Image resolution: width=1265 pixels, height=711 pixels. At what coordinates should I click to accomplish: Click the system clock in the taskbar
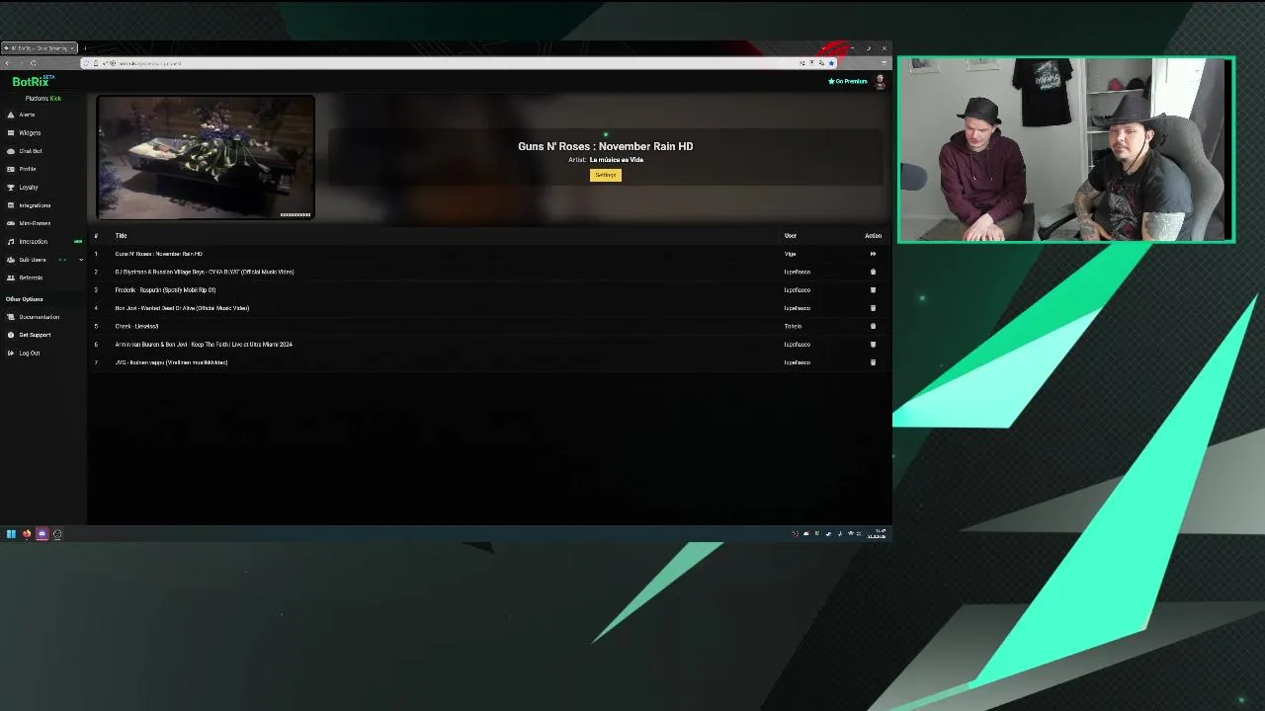877,534
